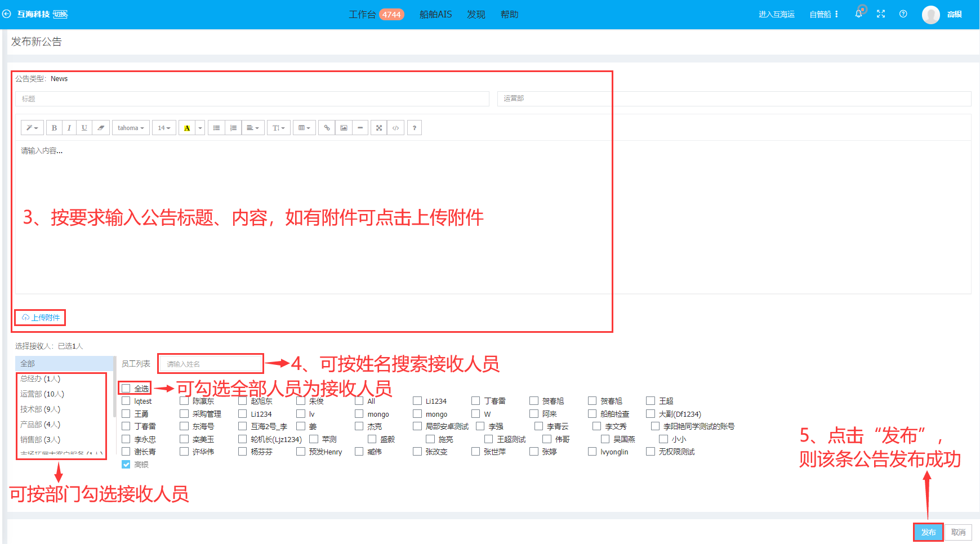Screen dimensions: 980x544
Task: Select the 运营部 (10人) department
Action: click(42, 394)
